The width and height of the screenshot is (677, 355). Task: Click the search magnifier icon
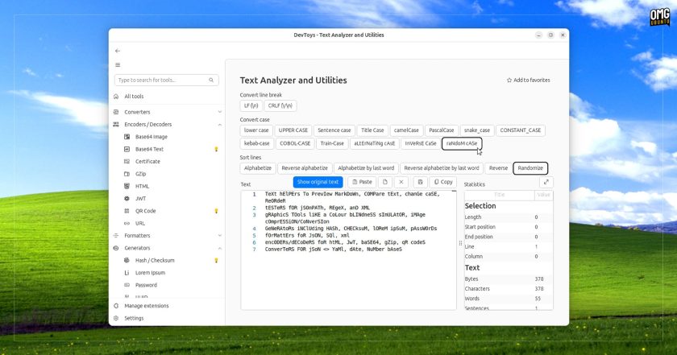211,80
